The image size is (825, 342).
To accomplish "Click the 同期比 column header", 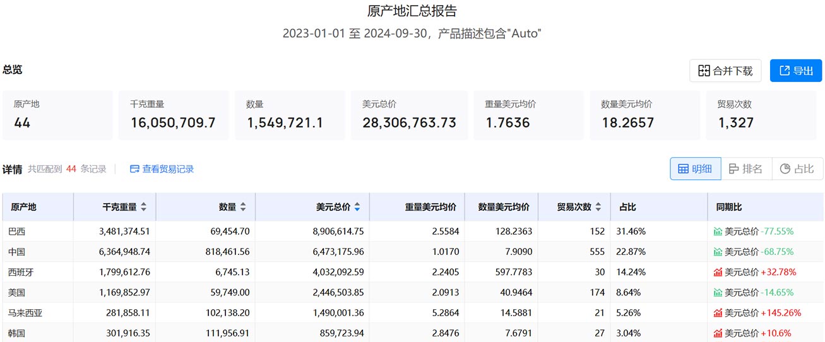I will (x=765, y=207).
